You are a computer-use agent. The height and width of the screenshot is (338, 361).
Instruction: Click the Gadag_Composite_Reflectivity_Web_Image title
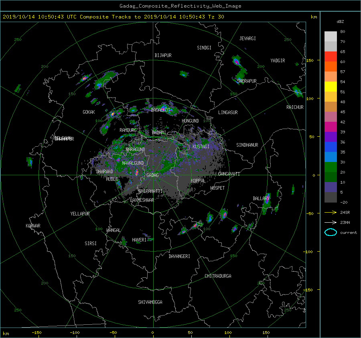coord(180,6)
